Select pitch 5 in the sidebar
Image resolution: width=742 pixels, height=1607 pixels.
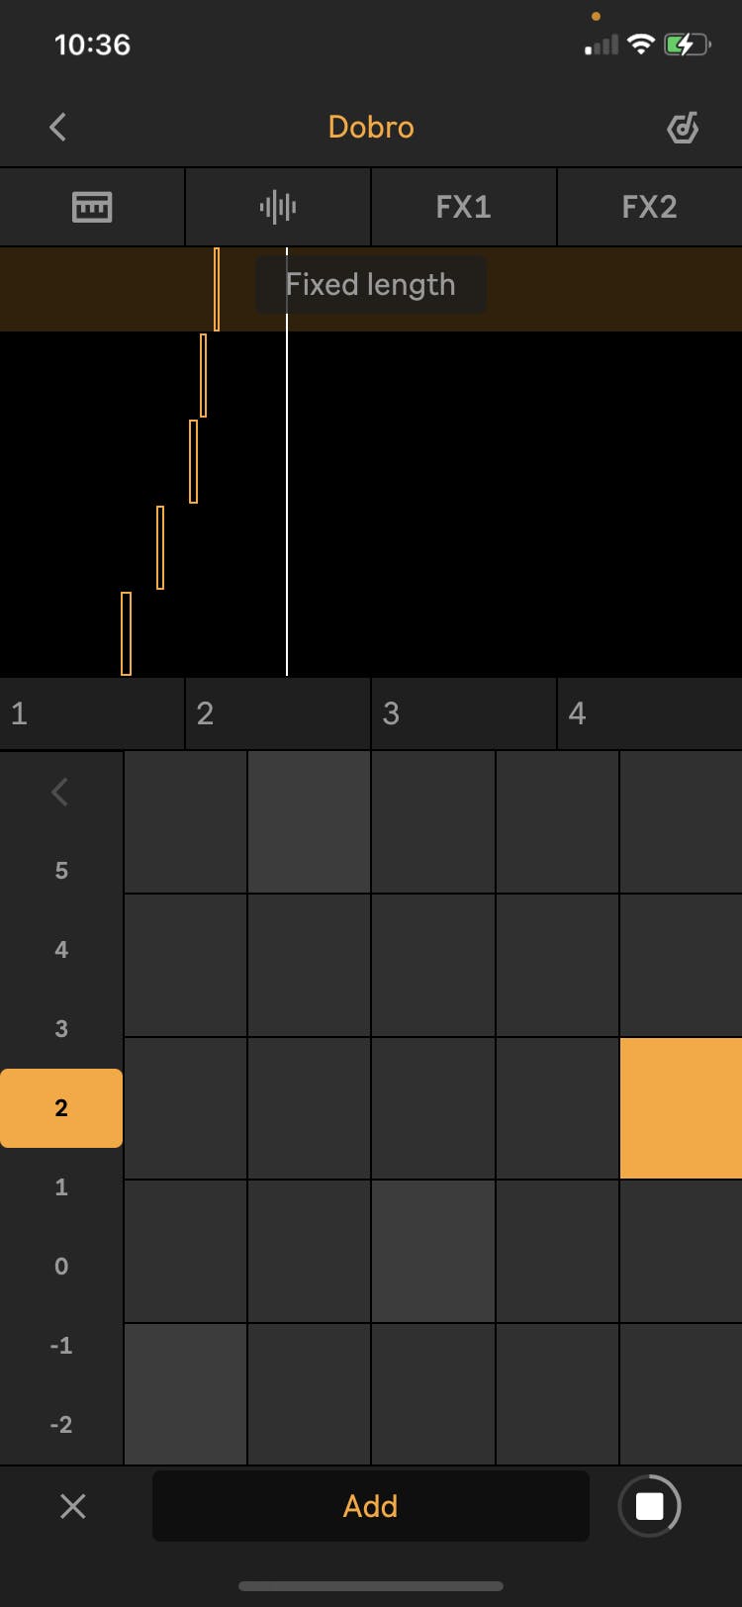coord(61,870)
